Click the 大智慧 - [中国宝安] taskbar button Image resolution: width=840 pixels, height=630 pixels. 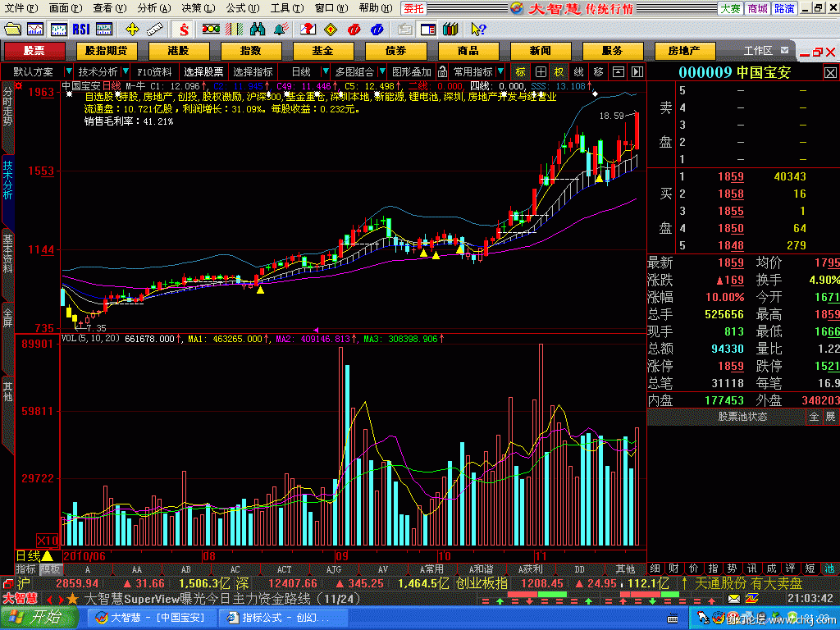pyautogui.click(x=152, y=618)
